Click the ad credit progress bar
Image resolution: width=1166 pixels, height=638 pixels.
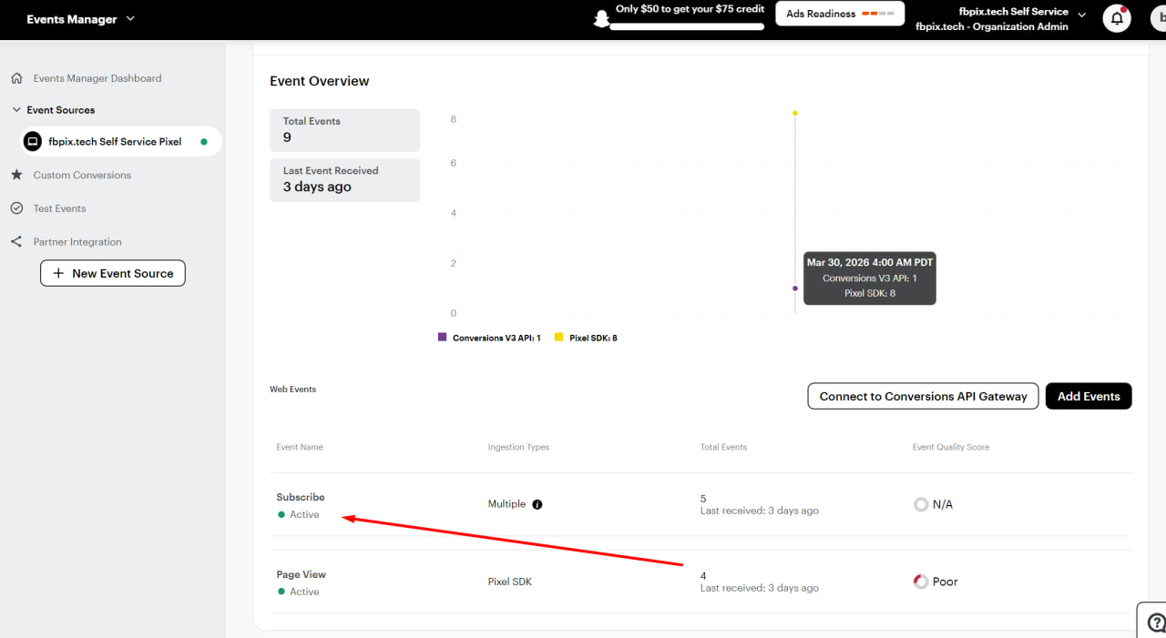click(x=687, y=27)
